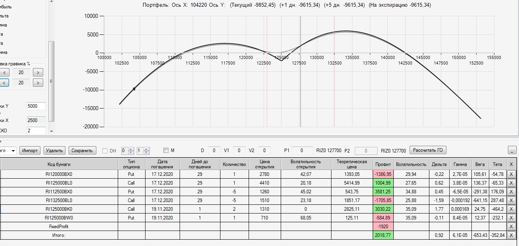This screenshot has height=246, width=519.
Task: Click the left panel scrollbar thumb
Action: [x=51, y=81]
